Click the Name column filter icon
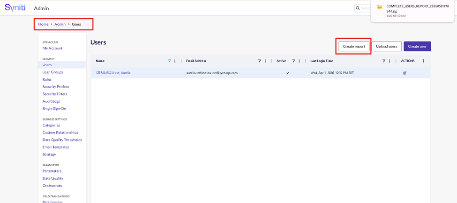The width and height of the screenshot is (457, 203). pos(169,61)
